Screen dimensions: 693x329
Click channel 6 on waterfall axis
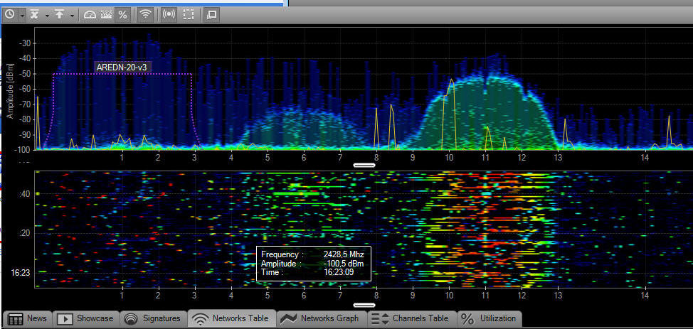point(304,296)
